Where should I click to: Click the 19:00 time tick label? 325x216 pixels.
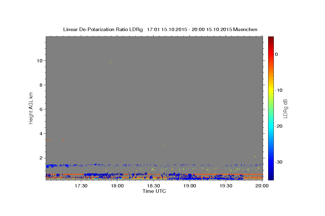[190, 186]
